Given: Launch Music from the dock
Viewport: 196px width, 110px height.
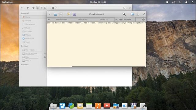Looking at the screenshot, I should click(x=98, y=106).
